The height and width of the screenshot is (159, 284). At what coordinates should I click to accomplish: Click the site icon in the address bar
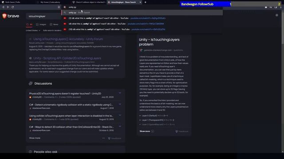click(x=65, y=7)
